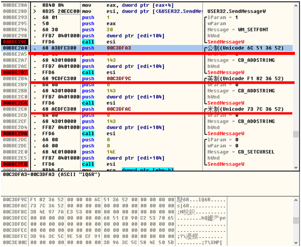Click the disassembly pane scroll-up arrow
This screenshot has height=247, width=301.
[296, 6]
